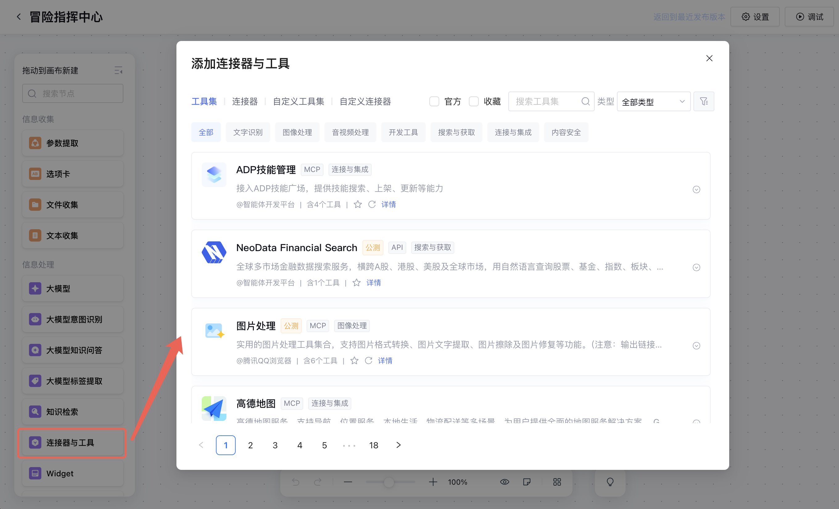The height and width of the screenshot is (509, 839).
Task: Go to next page of tool sets
Action: [x=399, y=445]
